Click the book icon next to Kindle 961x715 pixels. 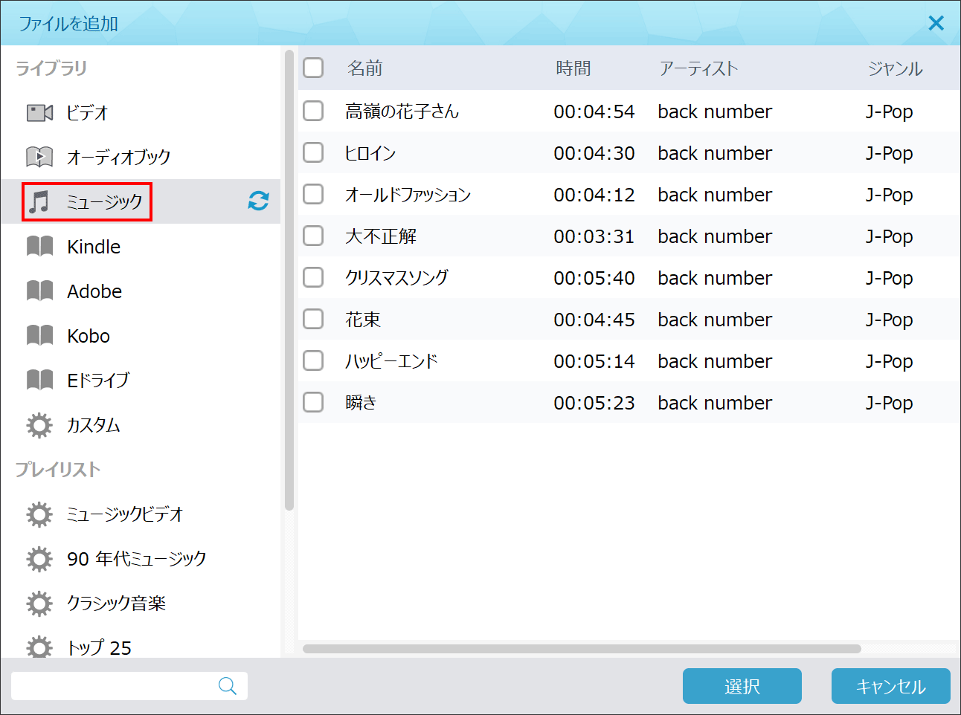click(x=39, y=246)
